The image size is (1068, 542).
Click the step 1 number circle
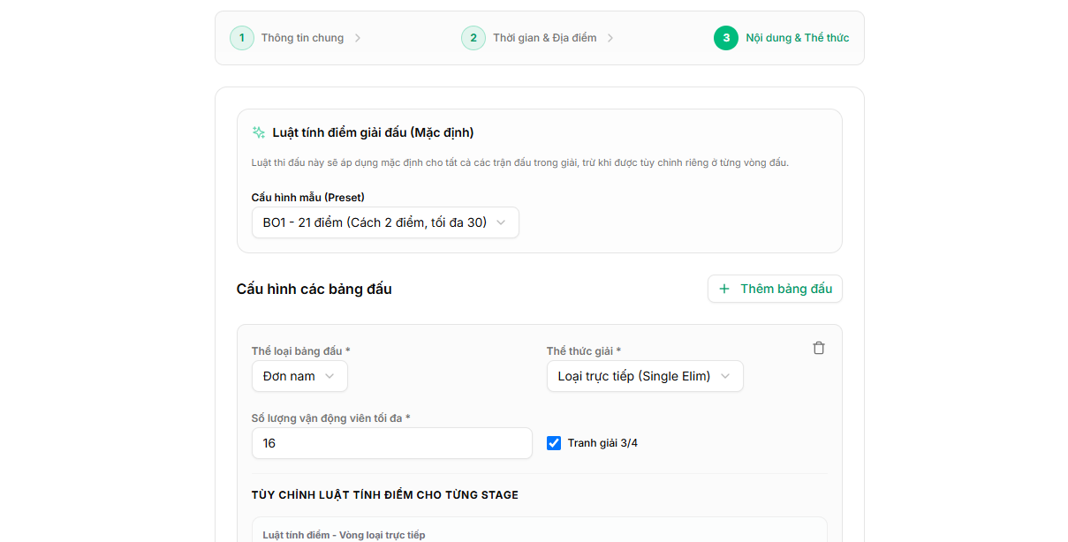[242, 38]
